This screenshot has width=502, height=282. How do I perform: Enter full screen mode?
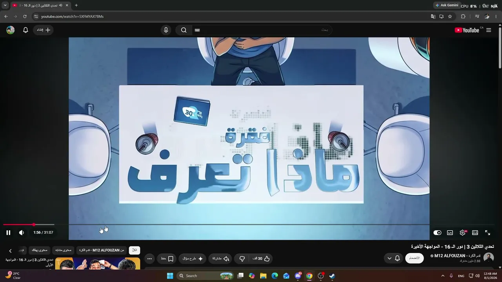(x=487, y=233)
